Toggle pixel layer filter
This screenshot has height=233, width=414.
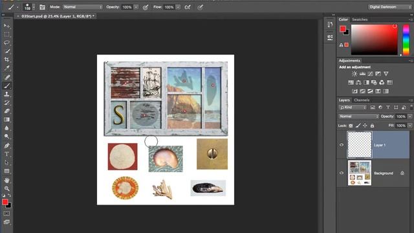pos(373,107)
